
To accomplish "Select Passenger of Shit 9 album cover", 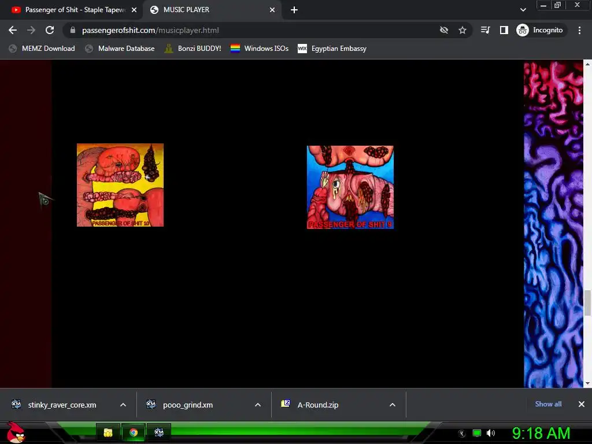I will [x=350, y=187].
